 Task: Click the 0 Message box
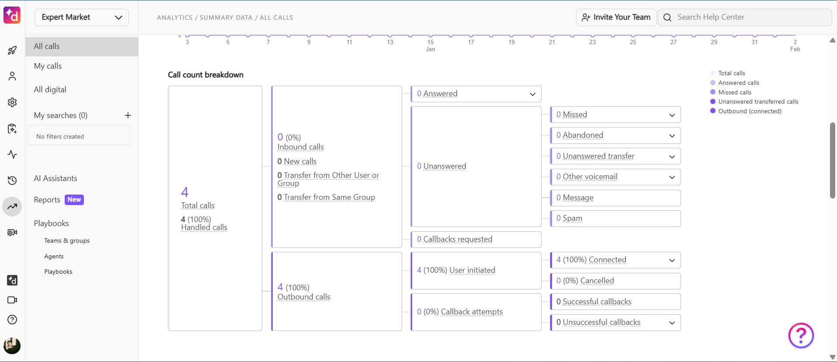(615, 198)
